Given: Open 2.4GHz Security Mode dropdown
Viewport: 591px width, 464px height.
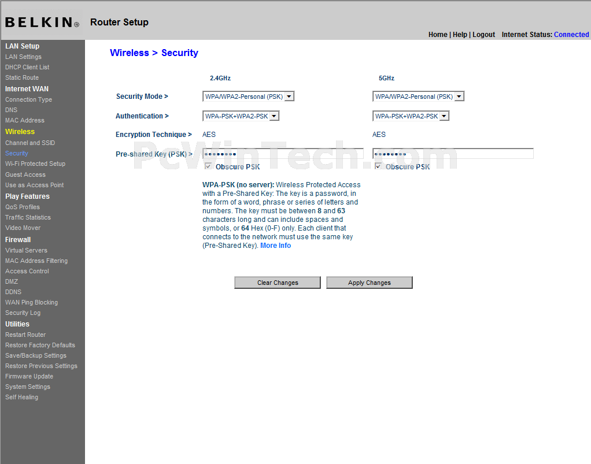Looking at the screenshot, I should point(249,96).
